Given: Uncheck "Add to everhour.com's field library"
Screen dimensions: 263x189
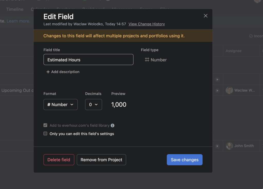Looking at the screenshot, I should point(45,125).
